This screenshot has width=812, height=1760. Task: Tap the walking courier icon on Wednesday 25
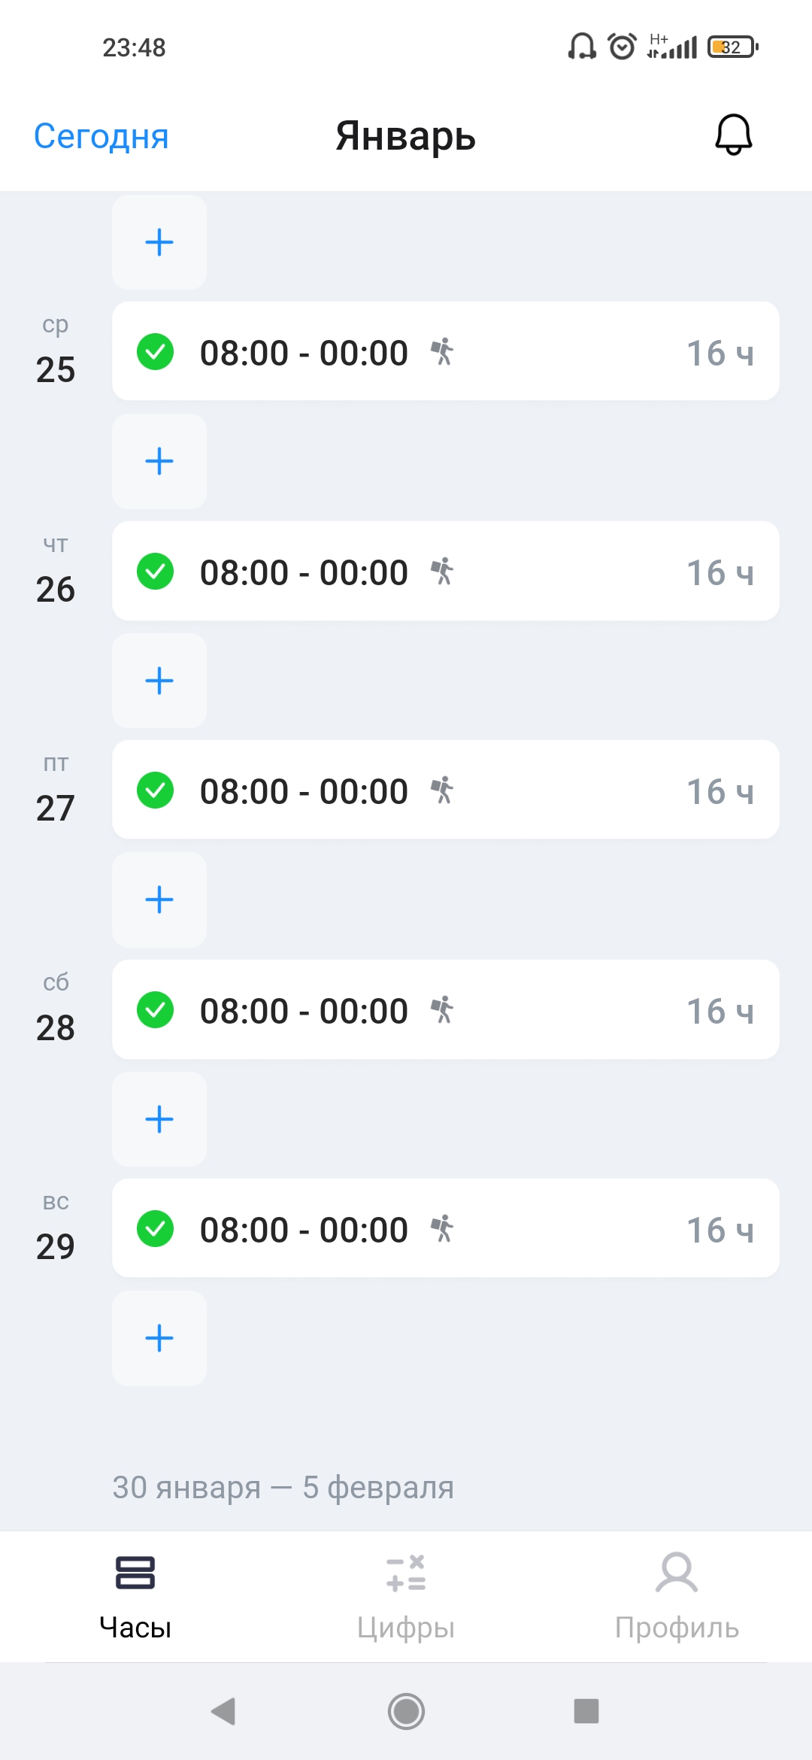coord(442,352)
